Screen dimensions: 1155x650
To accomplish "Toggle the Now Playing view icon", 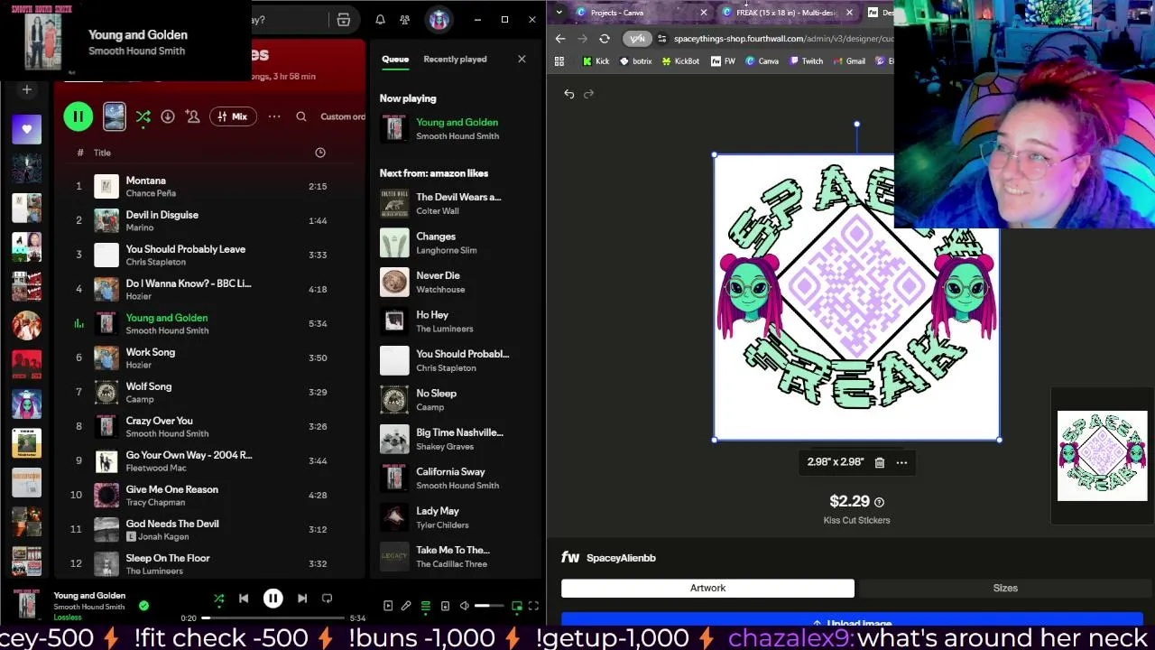I will coord(388,606).
